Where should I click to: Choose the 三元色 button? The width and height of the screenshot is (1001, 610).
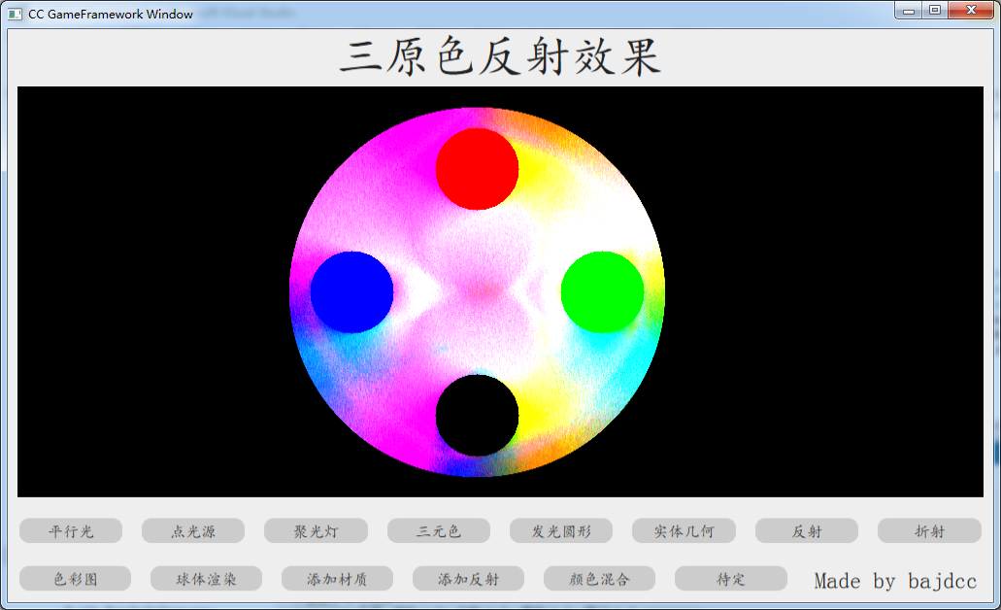point(439,530)
